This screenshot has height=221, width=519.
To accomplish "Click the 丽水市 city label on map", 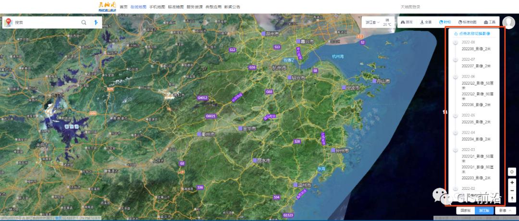I will [x=263, y=161].
